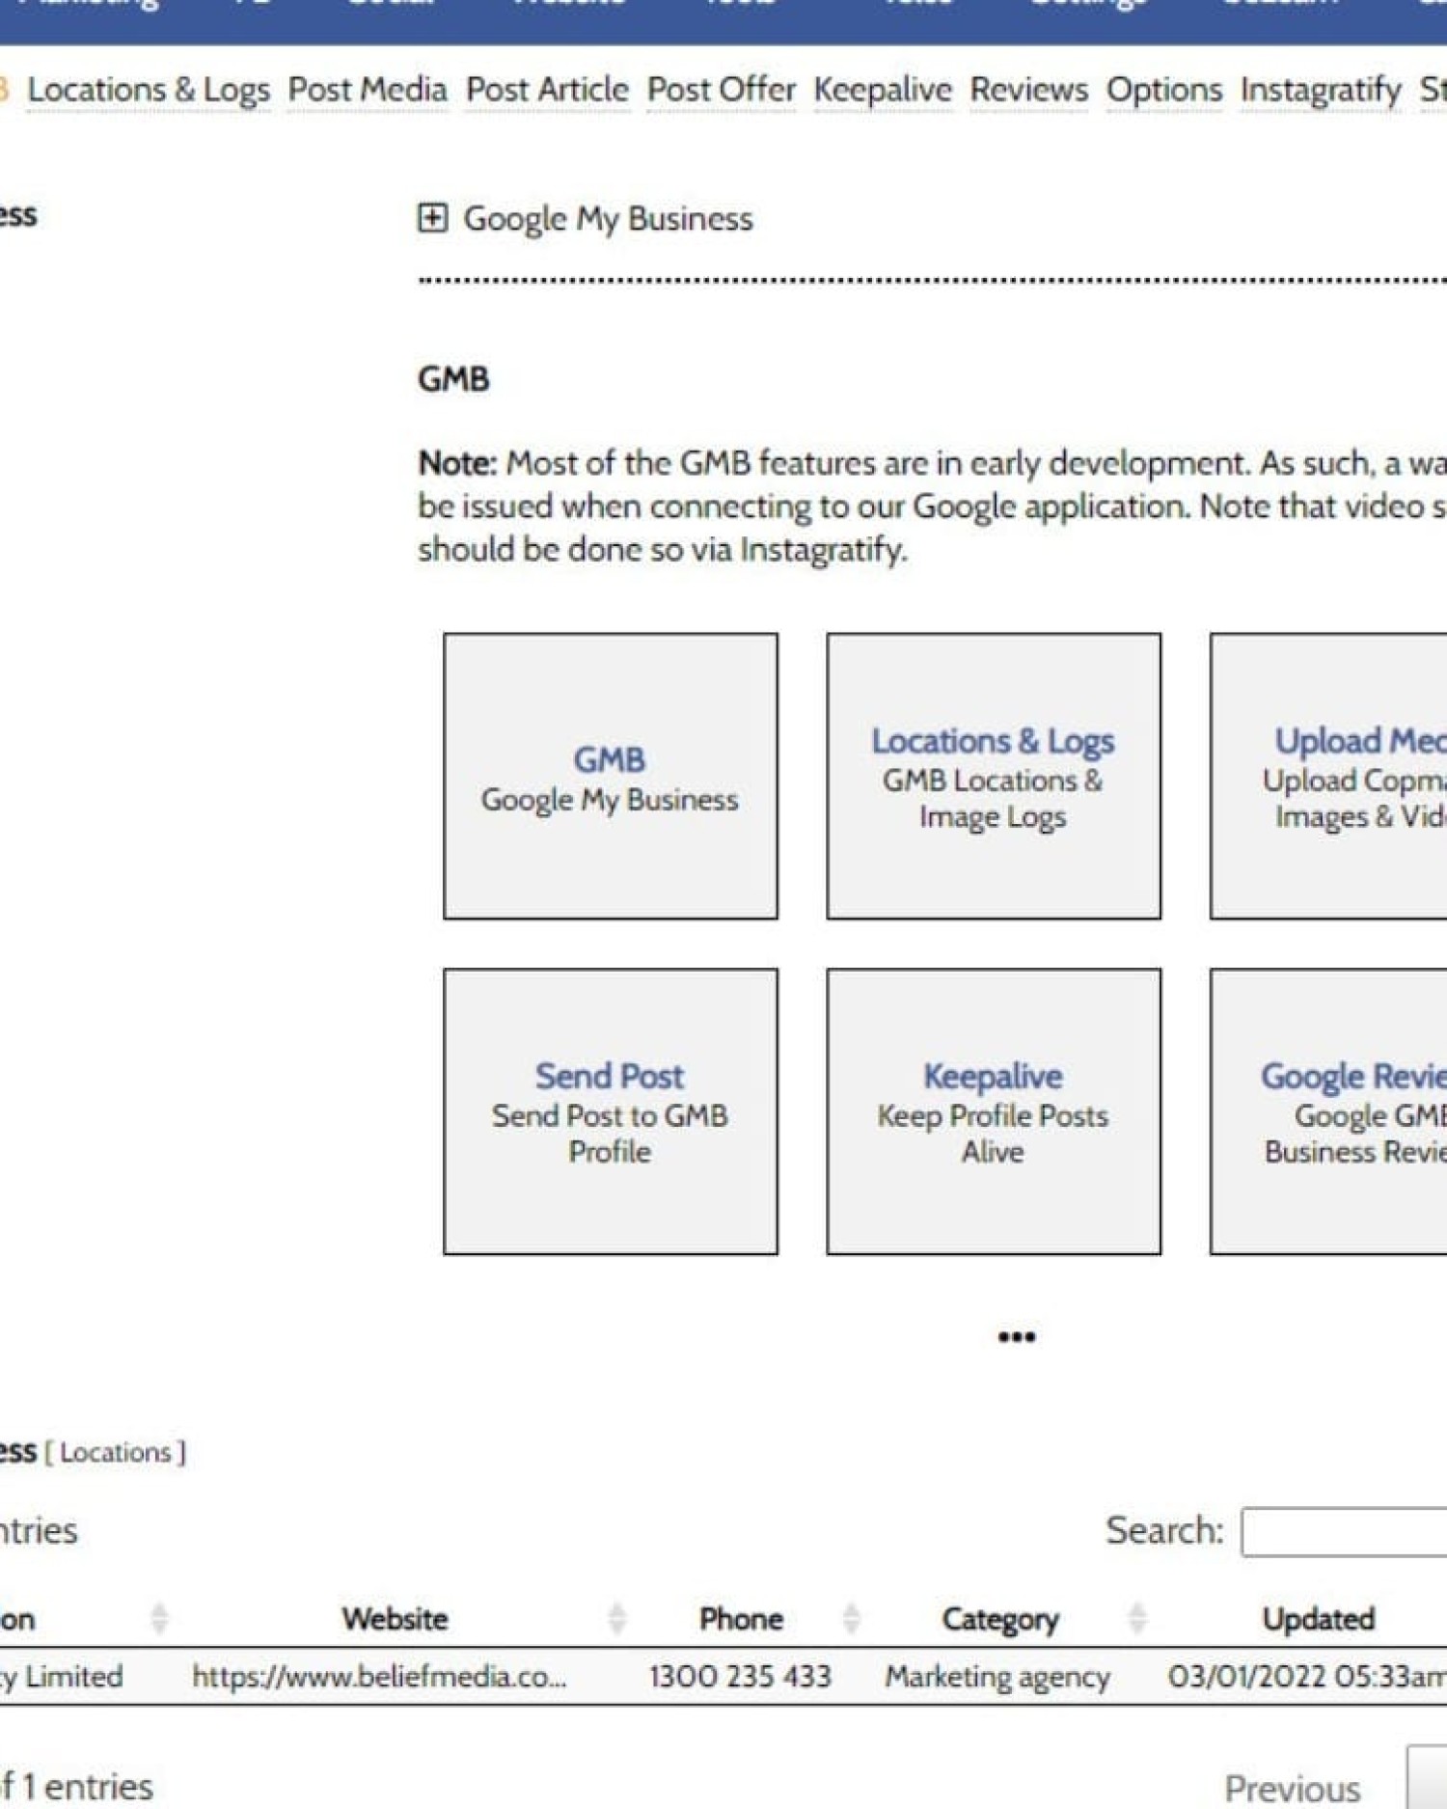Image resolution: width=1447 pixels, height=1809 pixels.
Task: Open Options from the top submenu
Action: point(1163,90)
